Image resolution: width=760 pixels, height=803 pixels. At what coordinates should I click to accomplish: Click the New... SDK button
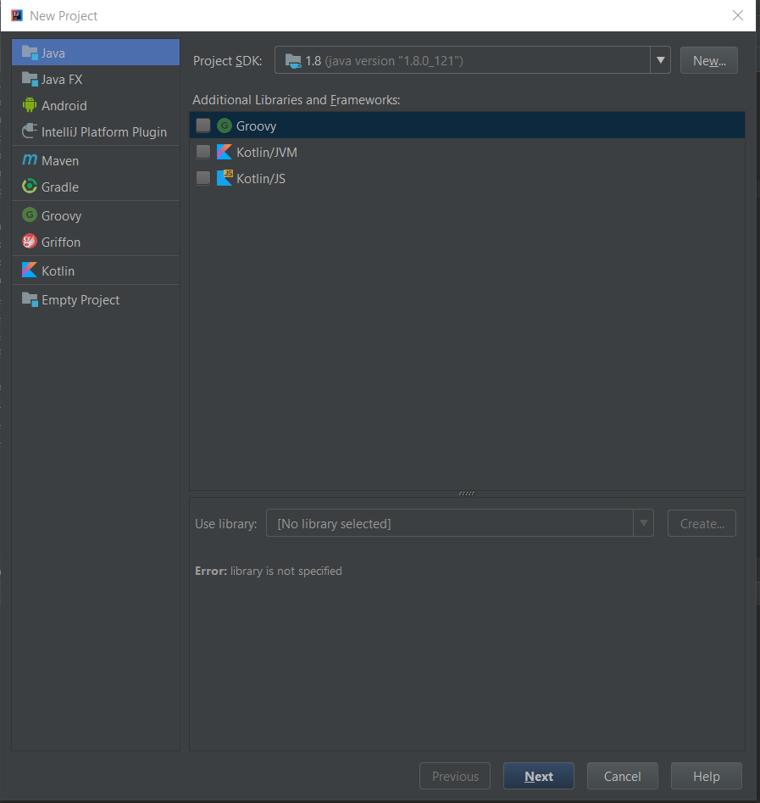coord(709,60)
